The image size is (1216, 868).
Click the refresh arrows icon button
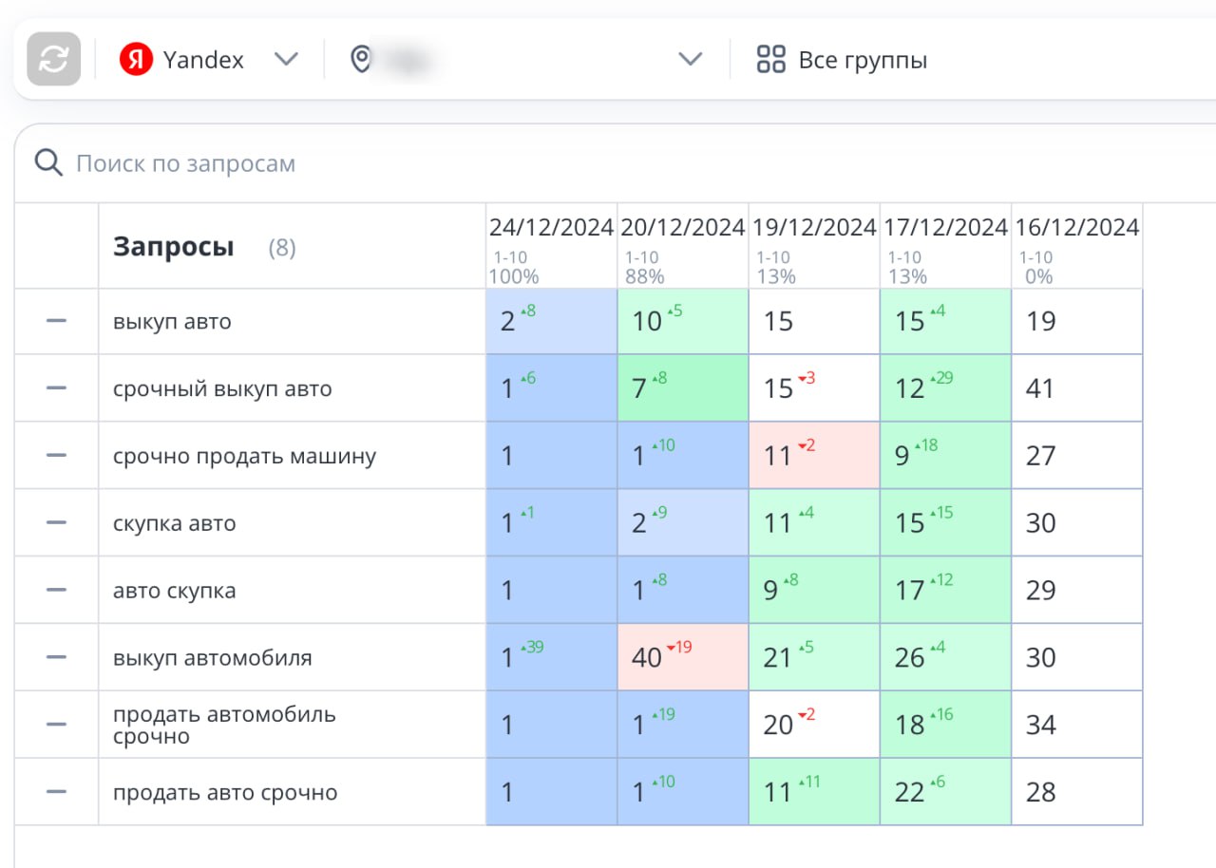(x=53, y=59)
